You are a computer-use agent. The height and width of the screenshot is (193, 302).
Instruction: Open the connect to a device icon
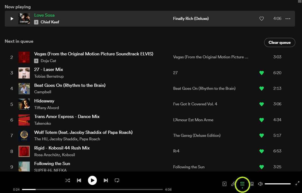pos(252,184)
